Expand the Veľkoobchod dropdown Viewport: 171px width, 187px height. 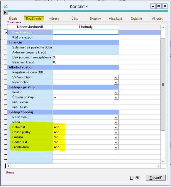coord(116,78)
